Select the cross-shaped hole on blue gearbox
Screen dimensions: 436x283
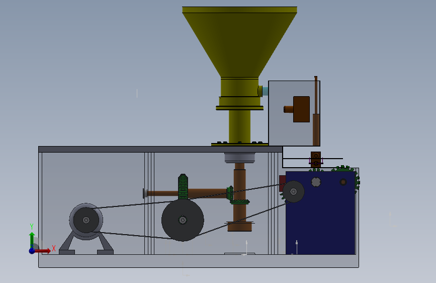pyautogui.click(x=316, y=182)
